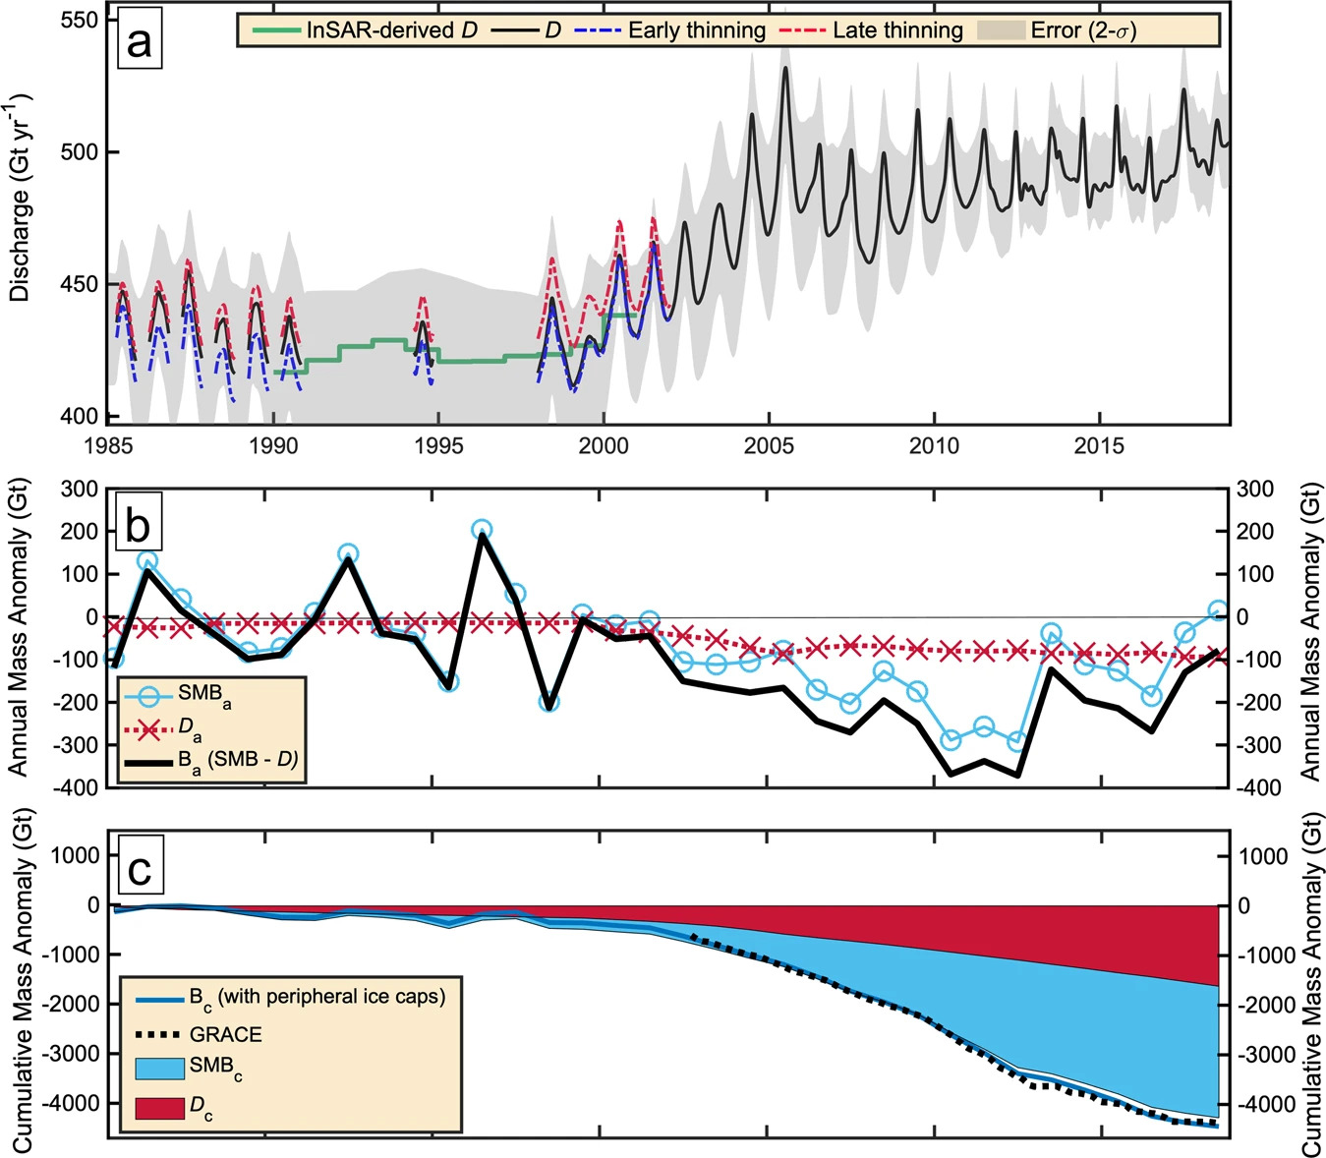Click the 2005 tick label on x-axis
Image resolution: width=1326 pixels, height=1158 pixels.
(769, 447)
